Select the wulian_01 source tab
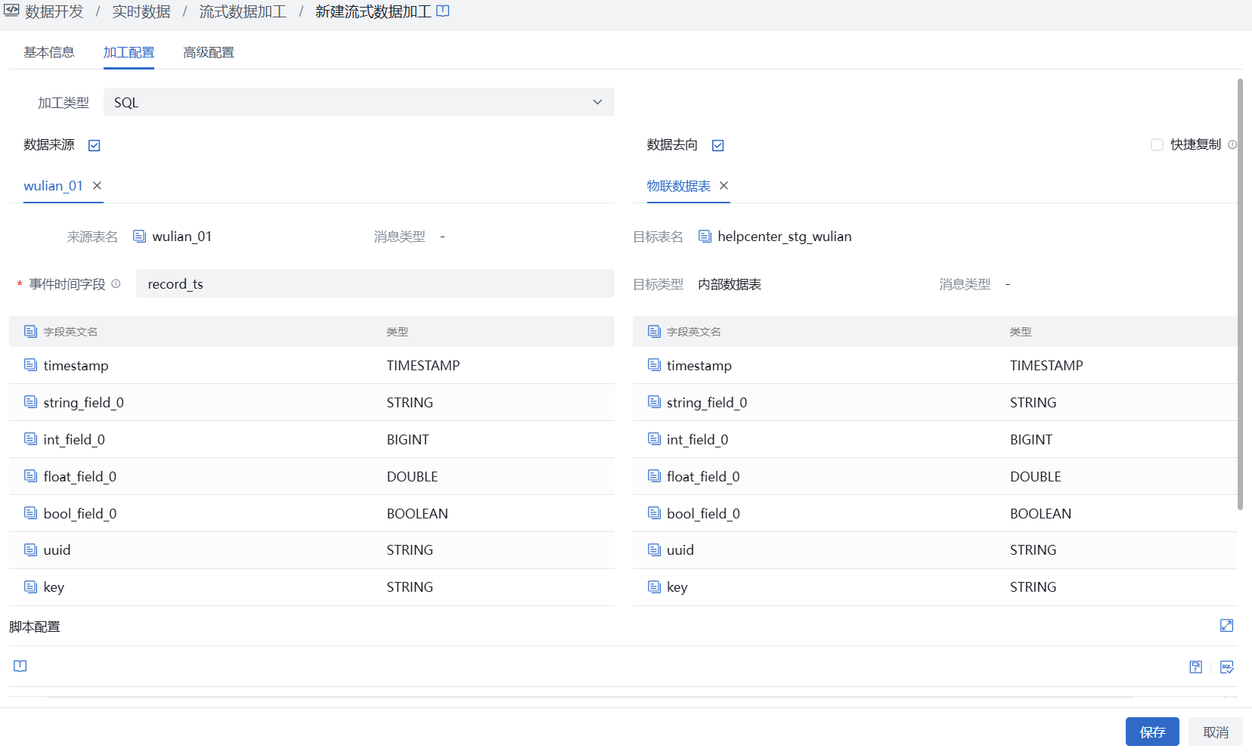The height and width of the screenshot is (755, 1252). click(x=53, y=186)
